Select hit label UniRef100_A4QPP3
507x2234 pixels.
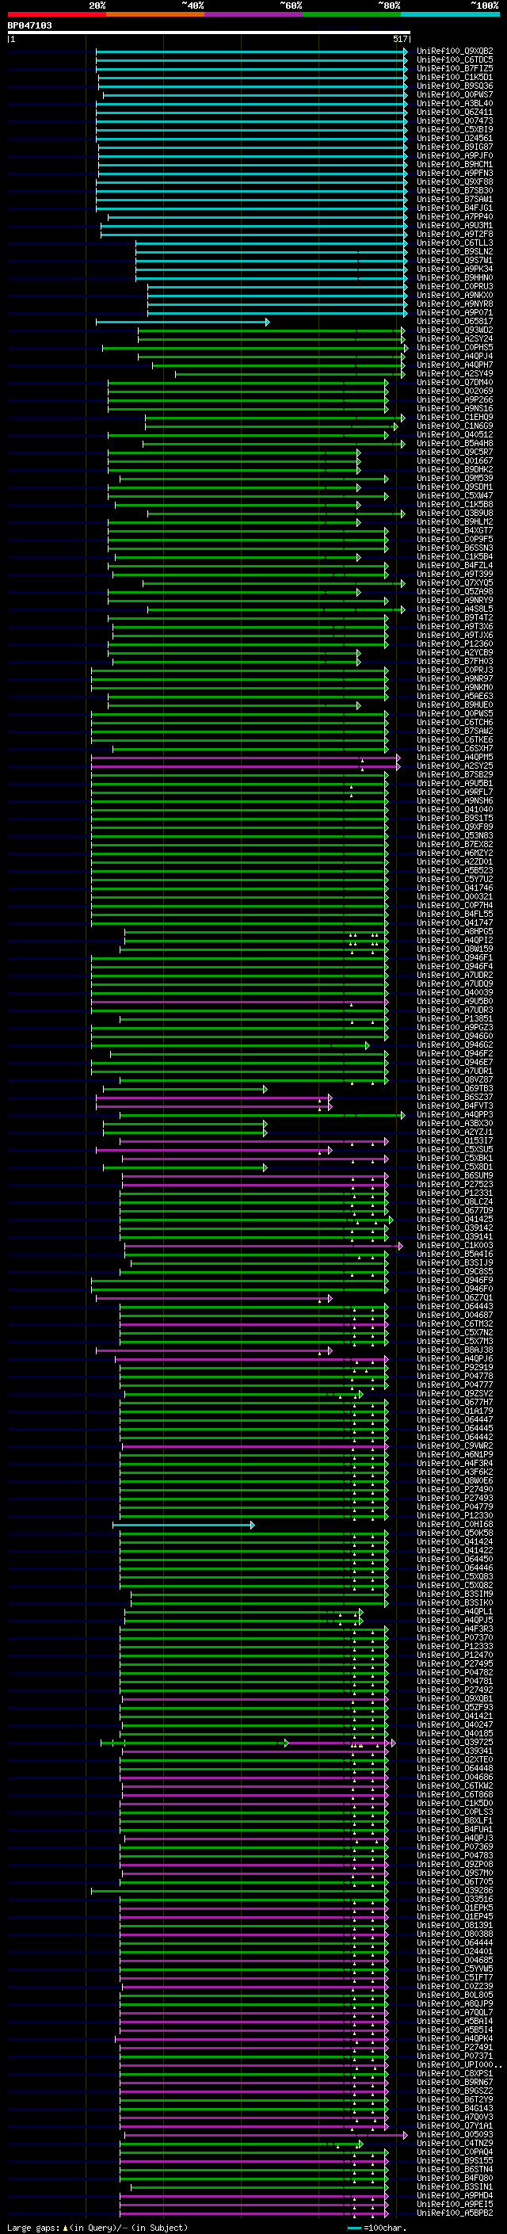tap(455, 1114)
